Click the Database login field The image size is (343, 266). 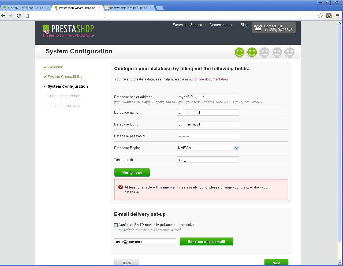(x=208, y=124)
